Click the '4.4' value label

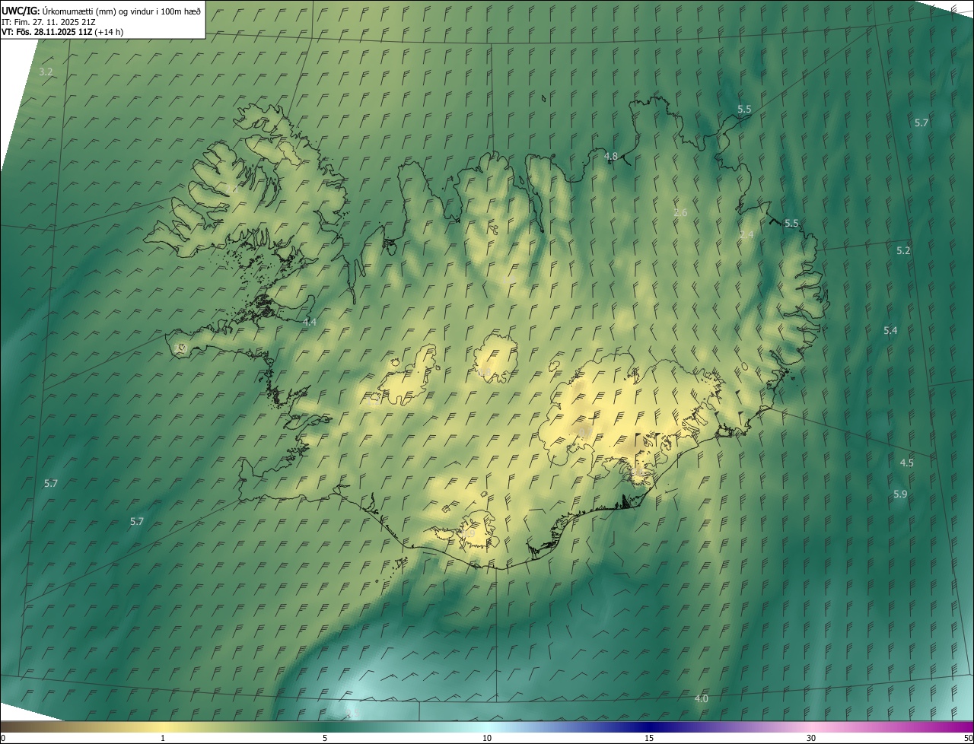click(x=310, y=323)
